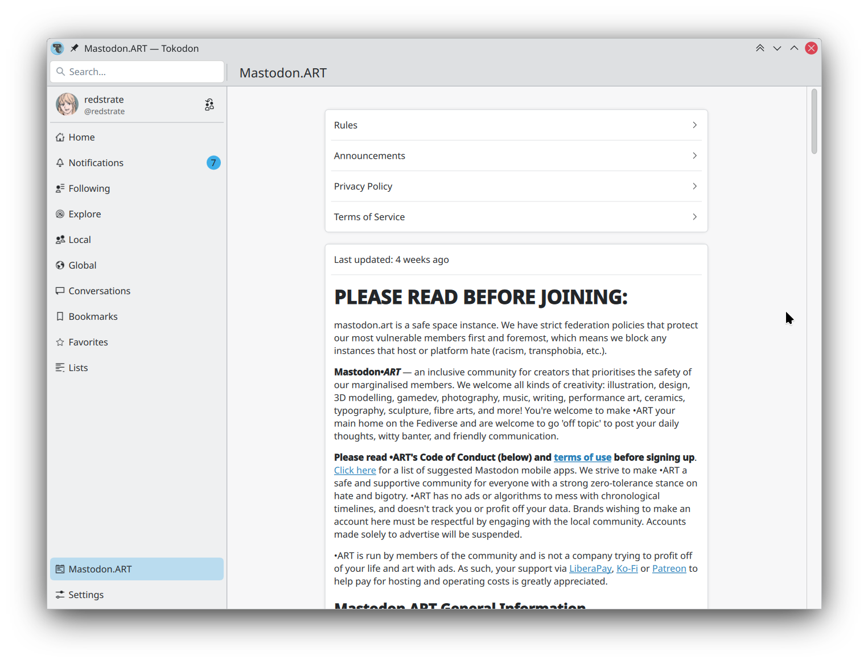Open Conversations page
The image size is (868, 664).
[137, 291]
